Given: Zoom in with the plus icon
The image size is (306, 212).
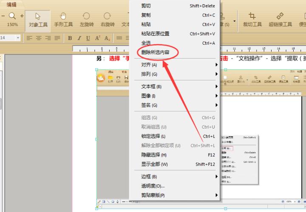Looking at the screenshot, I should tap(22, 16).
